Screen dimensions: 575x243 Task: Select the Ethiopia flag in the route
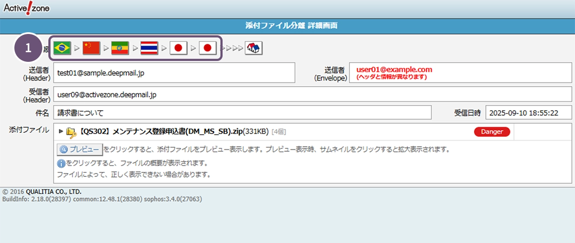(120, 48)
